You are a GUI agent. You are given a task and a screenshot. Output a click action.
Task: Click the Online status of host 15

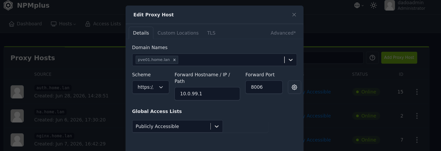(x=366, y=92)
